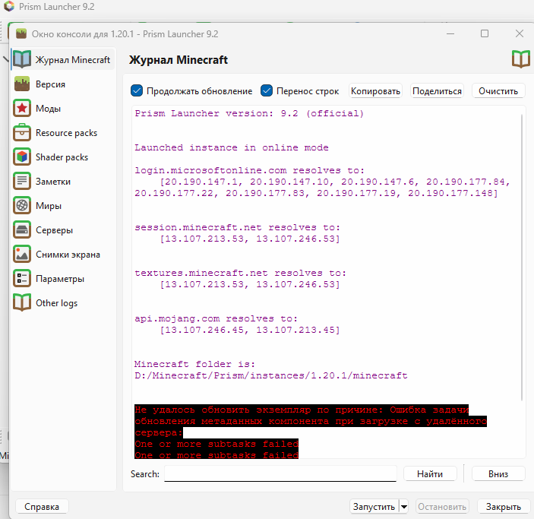Click the Shader packs cube icon
The width and height of the screenshot is (534, 519).
pos(22,157)
